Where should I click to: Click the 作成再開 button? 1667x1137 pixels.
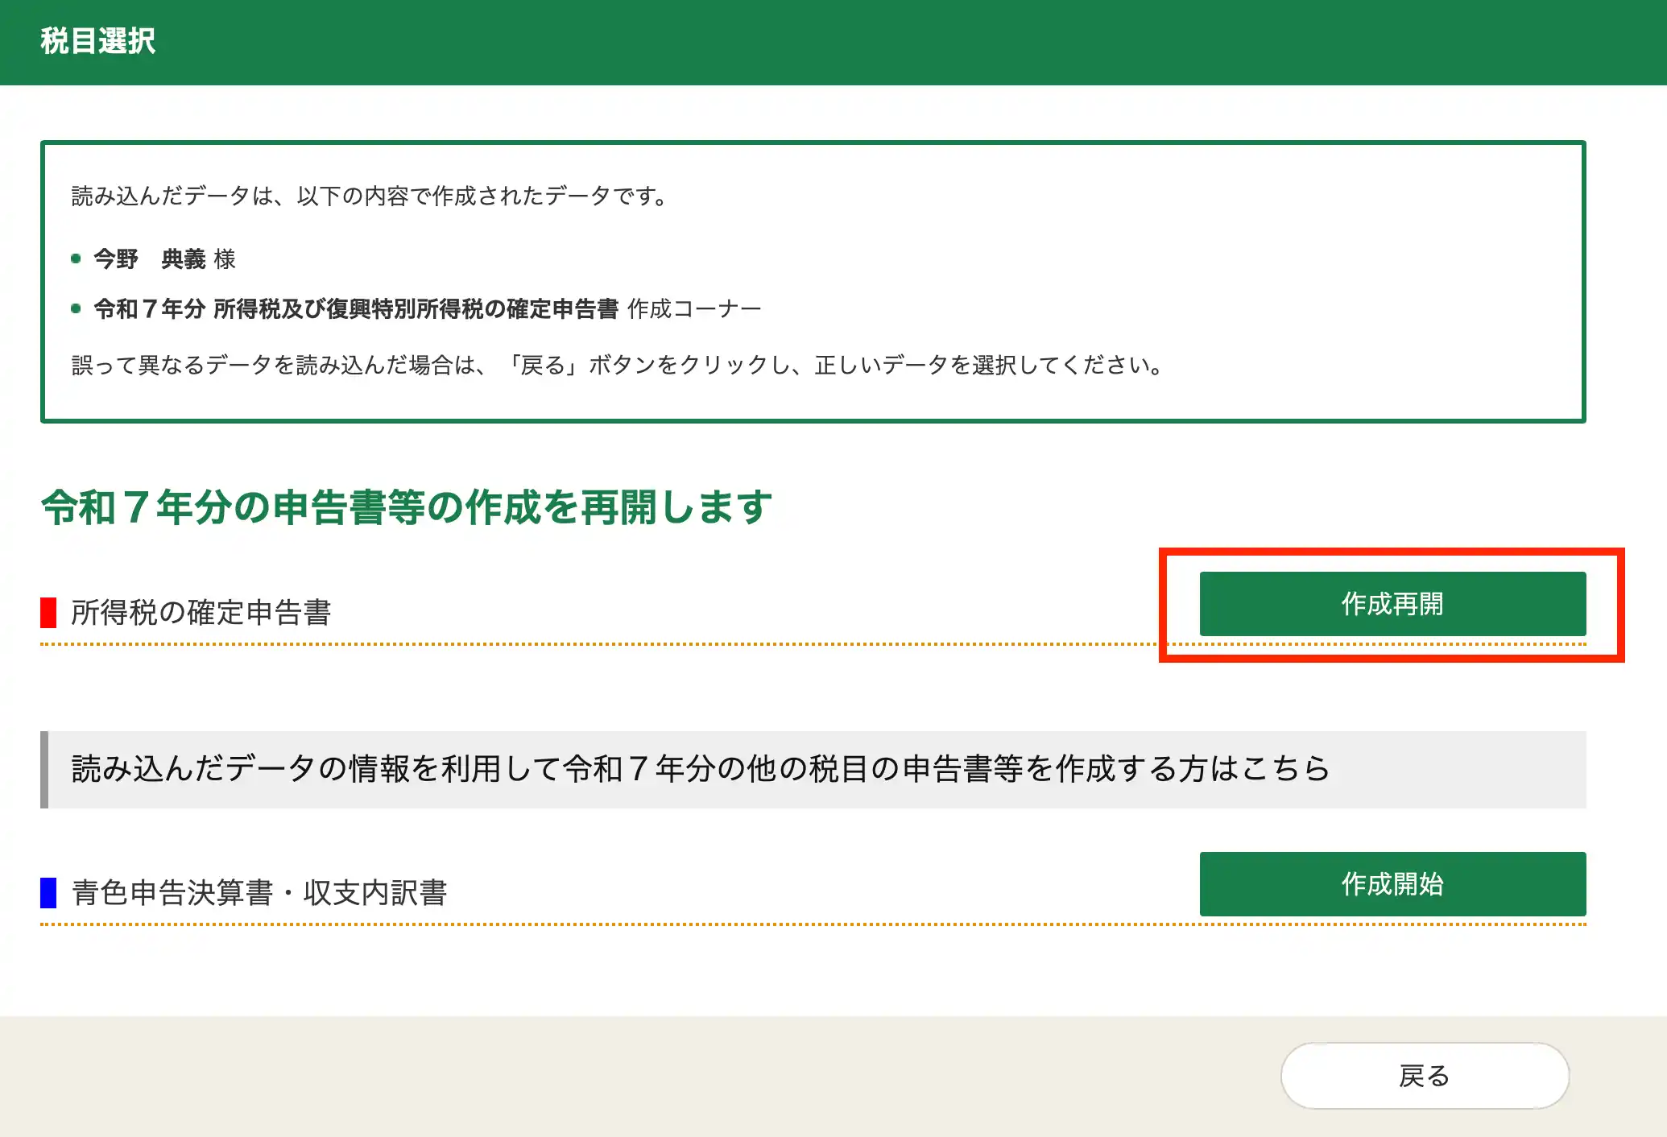tap(1392, 604)
